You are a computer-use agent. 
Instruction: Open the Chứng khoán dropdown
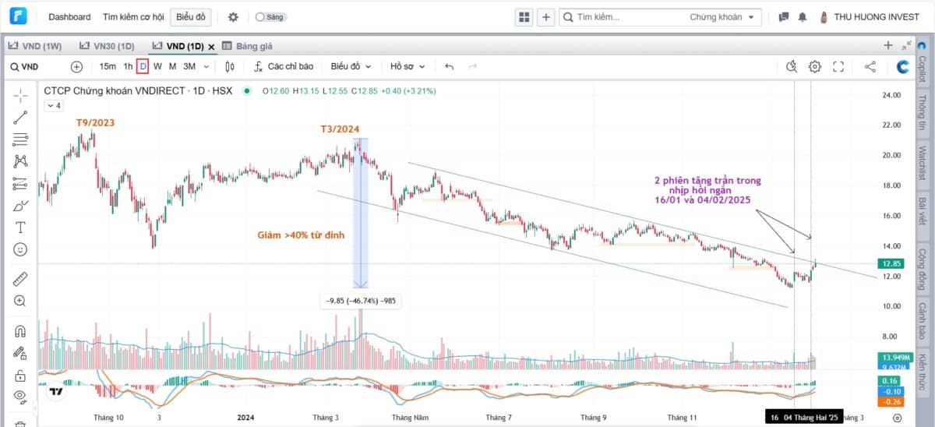click(x=722, y=16)
